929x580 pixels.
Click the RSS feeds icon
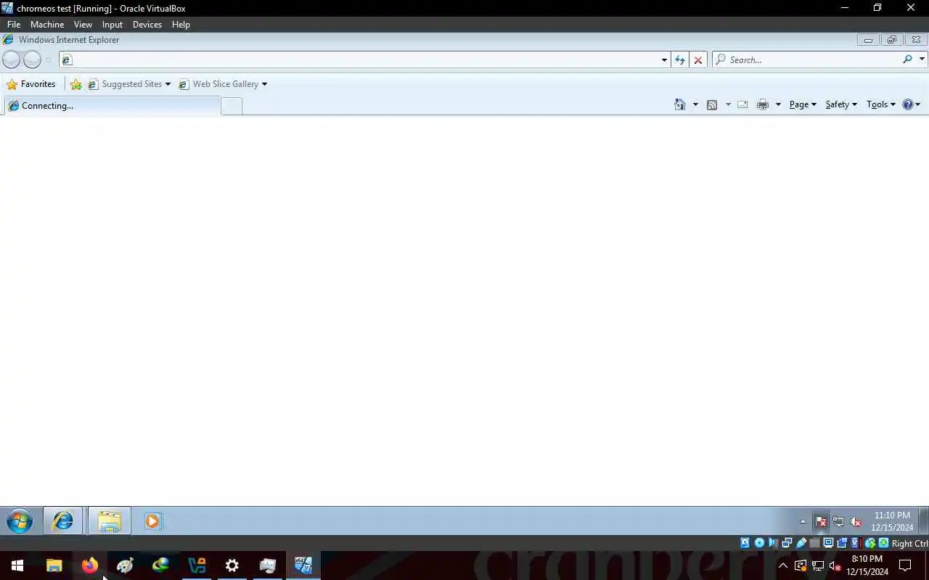click(712, 104)
